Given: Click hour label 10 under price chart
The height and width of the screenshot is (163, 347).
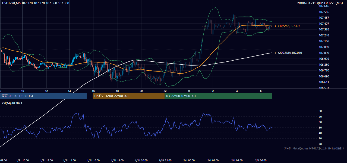Looking at the screenshot, I should click(23, 91).
